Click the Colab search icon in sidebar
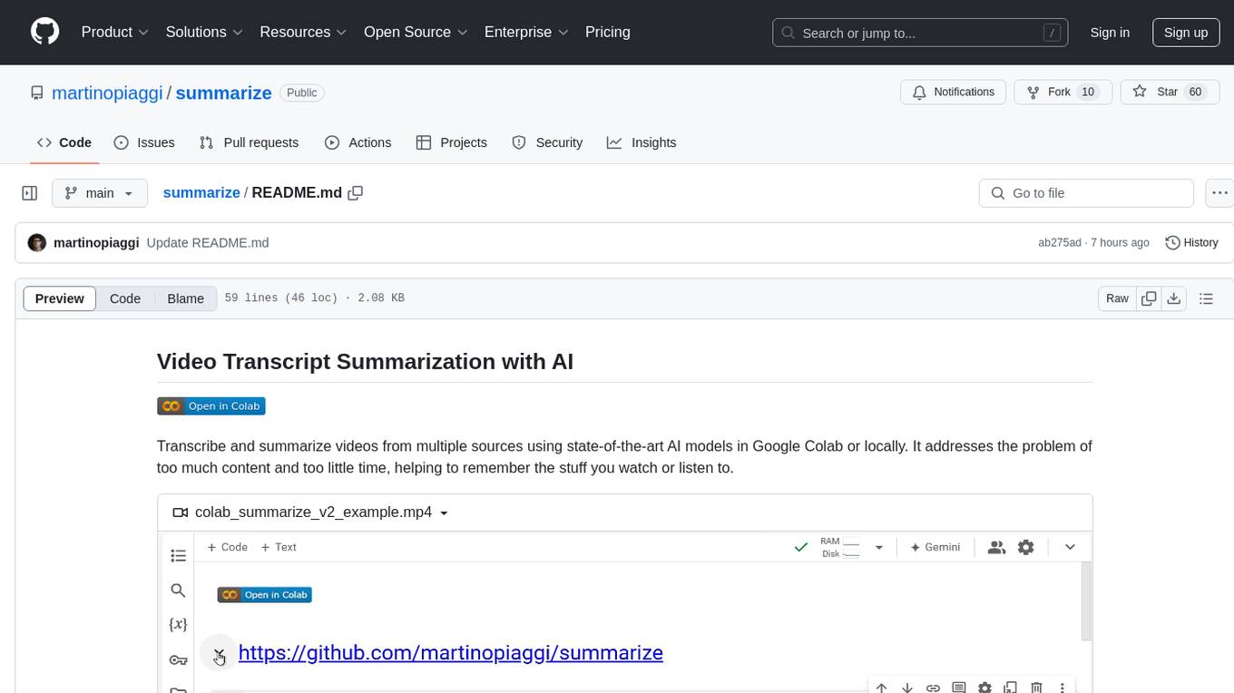This screenshot has height=693, width=1234. (x=178, y=591)
